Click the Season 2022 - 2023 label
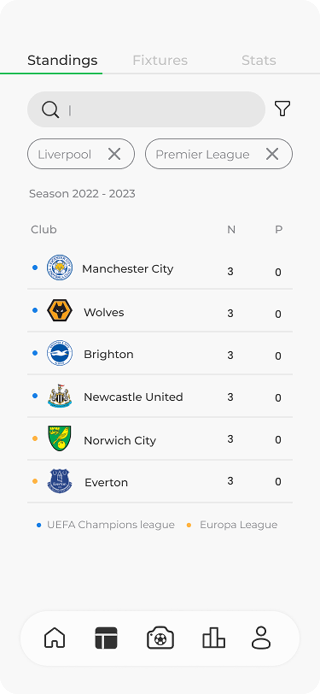The width and height of the screenshot is (320, 694). coord(82,194)
